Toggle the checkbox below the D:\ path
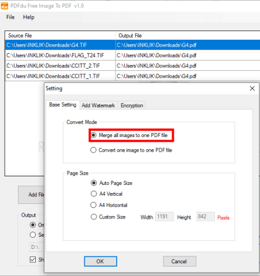Viewport: 260px width, 276px height. pyautogui.click(x=33, y=260)
